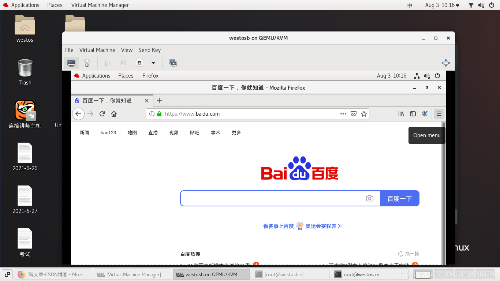Click host Wi-Fi status icon
The width and height of the screenshot is (500, 281).
471,5
